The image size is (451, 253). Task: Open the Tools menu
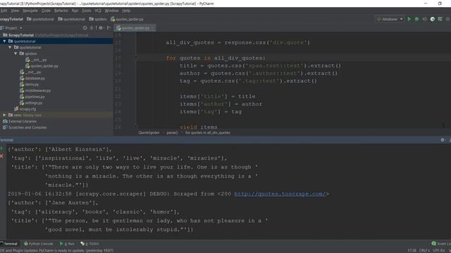86,11
